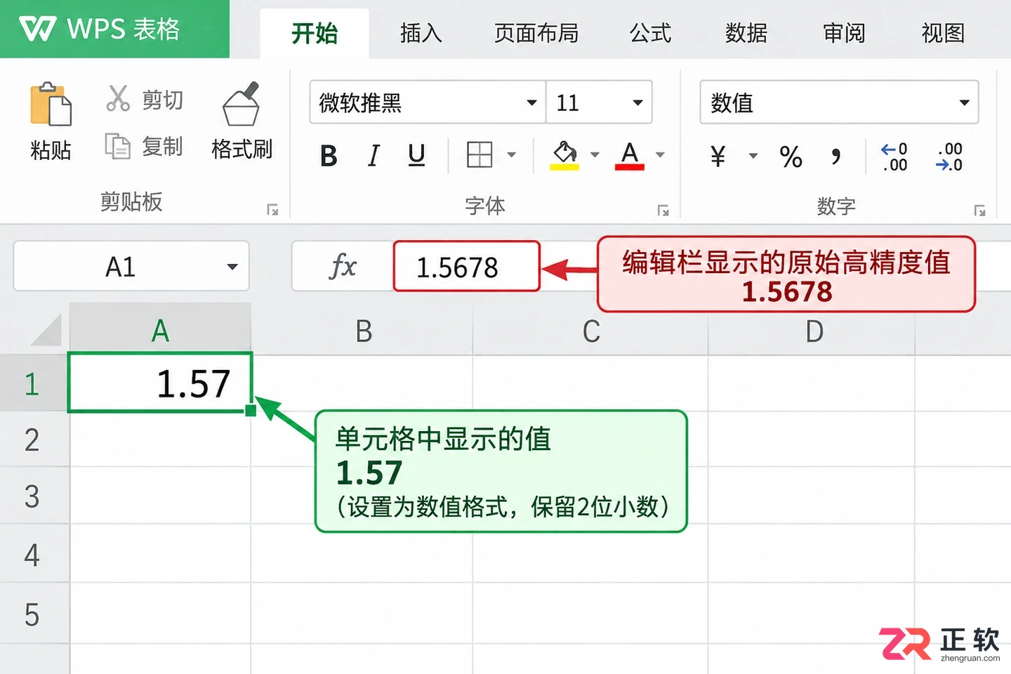Open the 审阅 tab
The image size is (1011, 674).
844,33
